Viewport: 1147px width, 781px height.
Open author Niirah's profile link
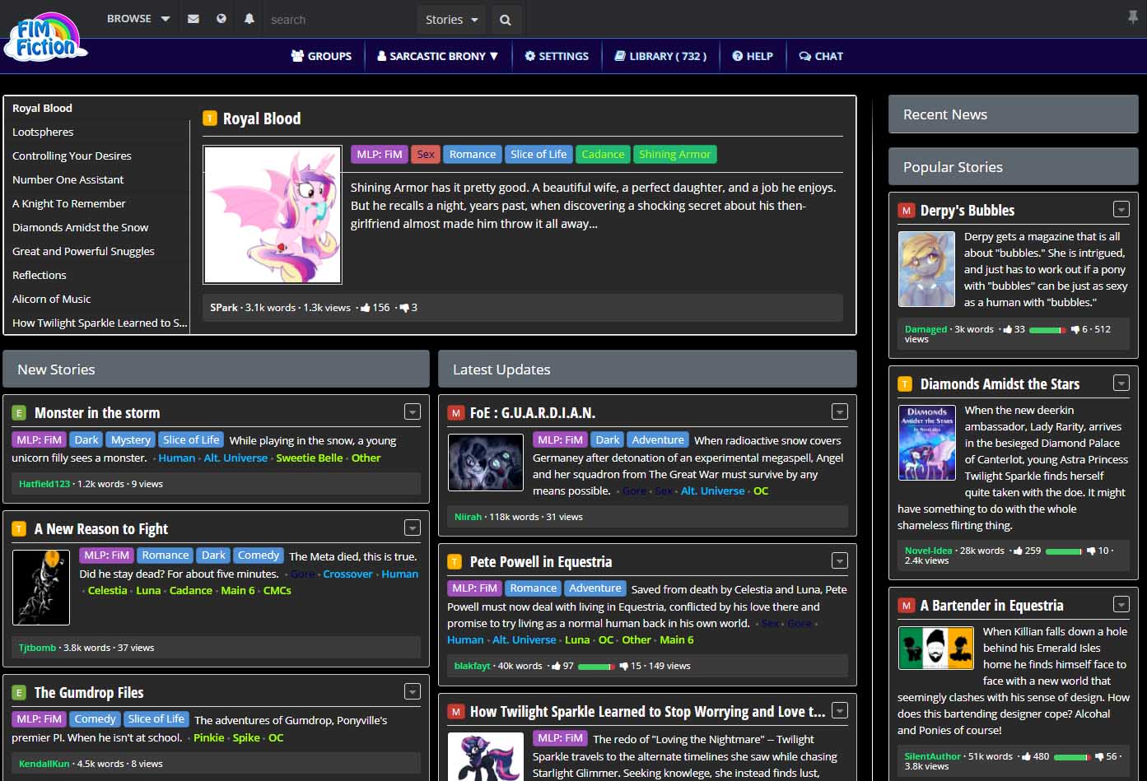pyautogui.click(x=468, y=517)
